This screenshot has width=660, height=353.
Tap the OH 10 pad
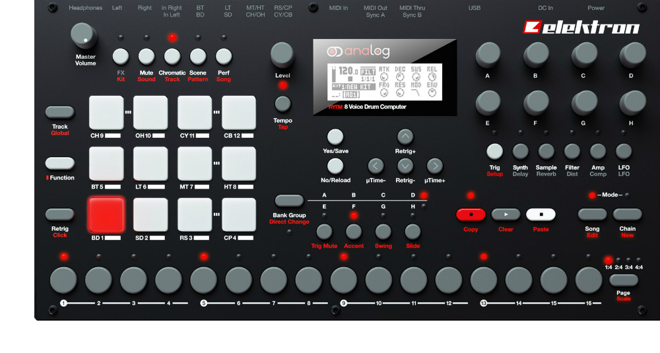click(150, 112)
